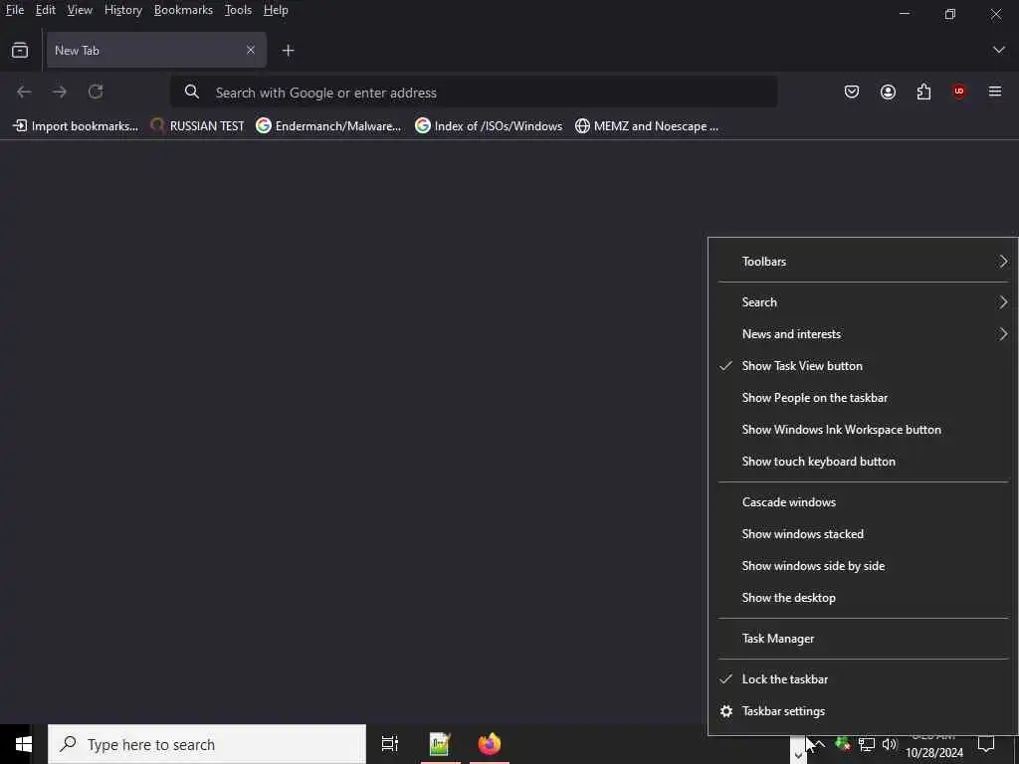
Task: Go back with the back arrow
Action: coord(24,93)
